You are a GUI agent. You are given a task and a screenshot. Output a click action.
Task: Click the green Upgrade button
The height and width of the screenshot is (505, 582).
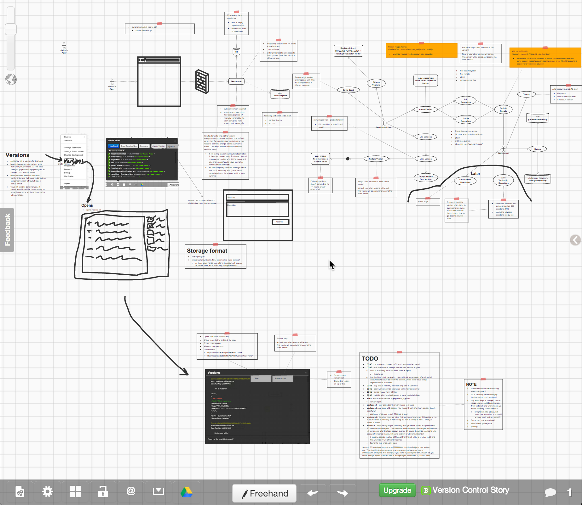coord(397,490)
